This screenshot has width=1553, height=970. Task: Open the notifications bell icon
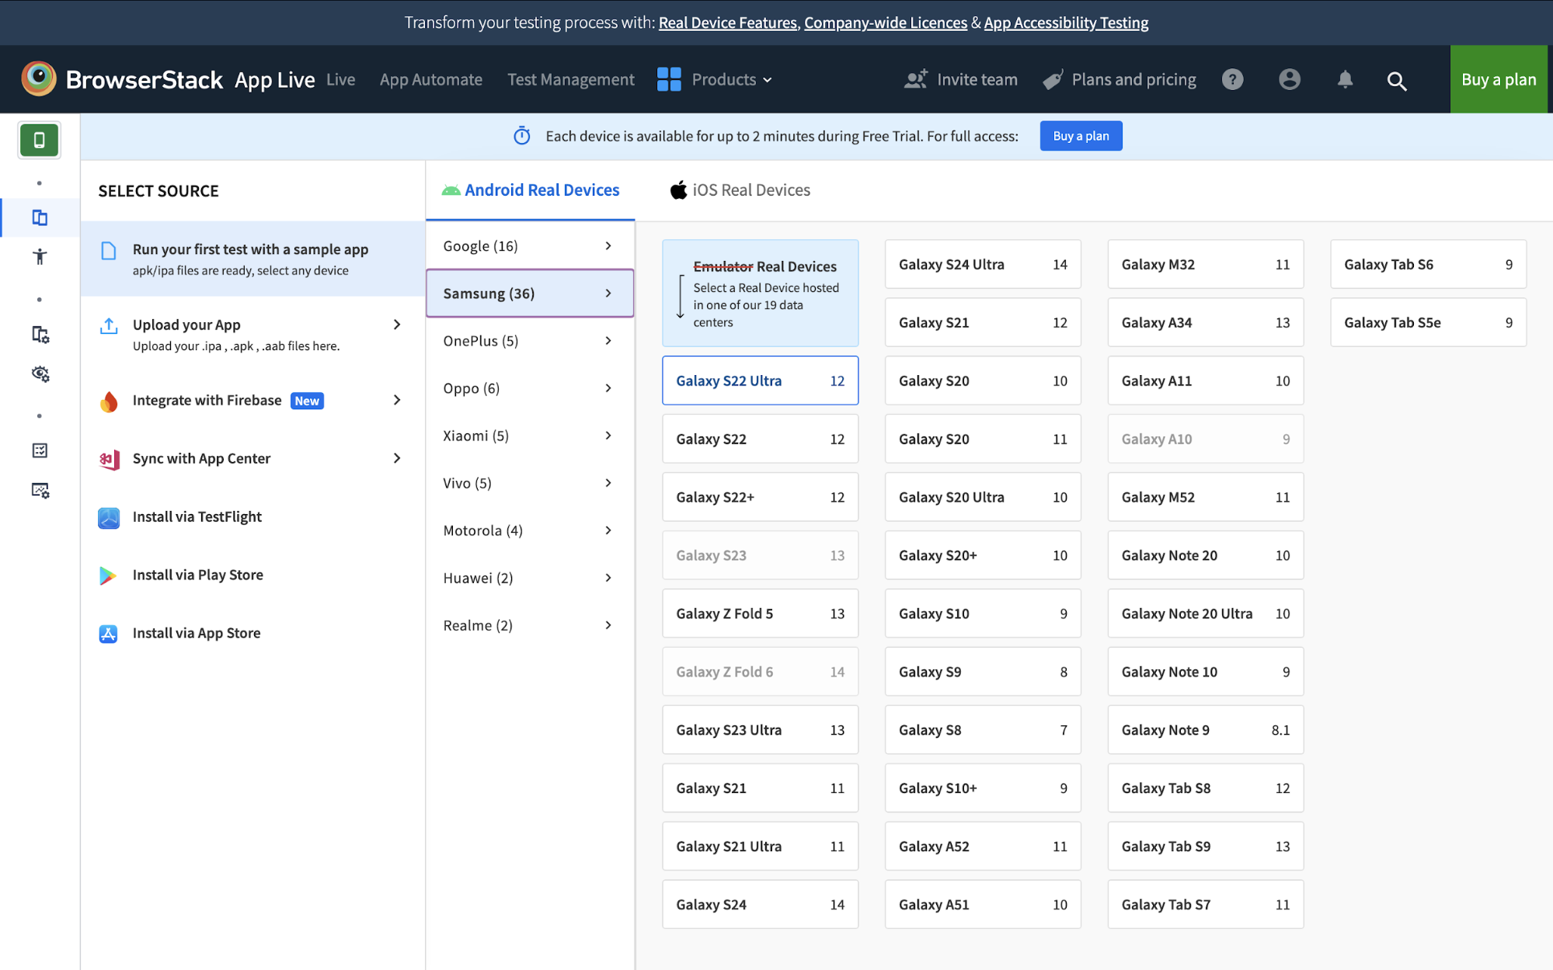1345,79
